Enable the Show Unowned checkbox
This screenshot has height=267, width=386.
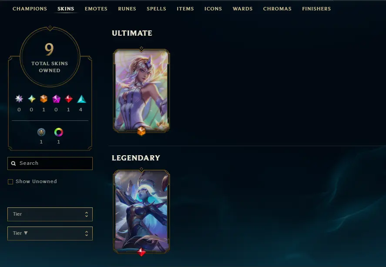(10, 182)
